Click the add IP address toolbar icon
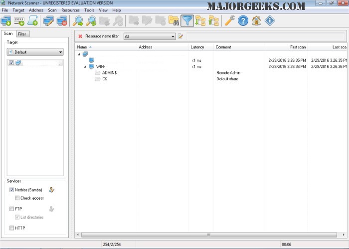 [x=19, y=20]
